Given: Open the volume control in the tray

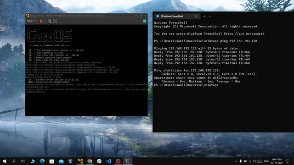Looking at the screenshot, I should click(254, 161).
